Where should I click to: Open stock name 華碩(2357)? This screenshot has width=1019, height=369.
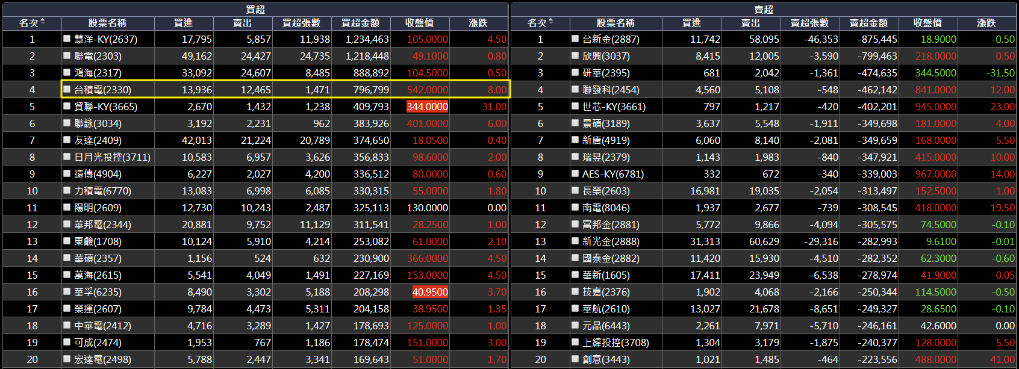point(98,258)
